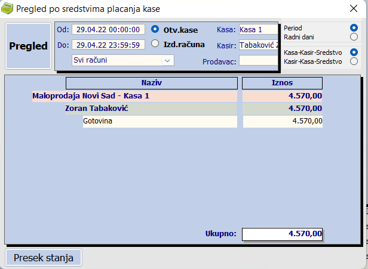Click the empty Prodavac field
This screenshot has width=368, height=269.
[x=259, y=60]
